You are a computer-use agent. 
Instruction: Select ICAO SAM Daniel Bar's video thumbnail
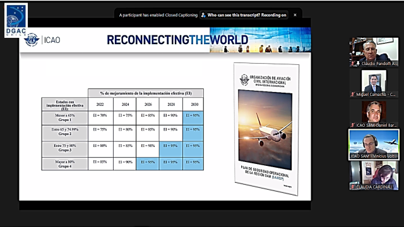374,114
